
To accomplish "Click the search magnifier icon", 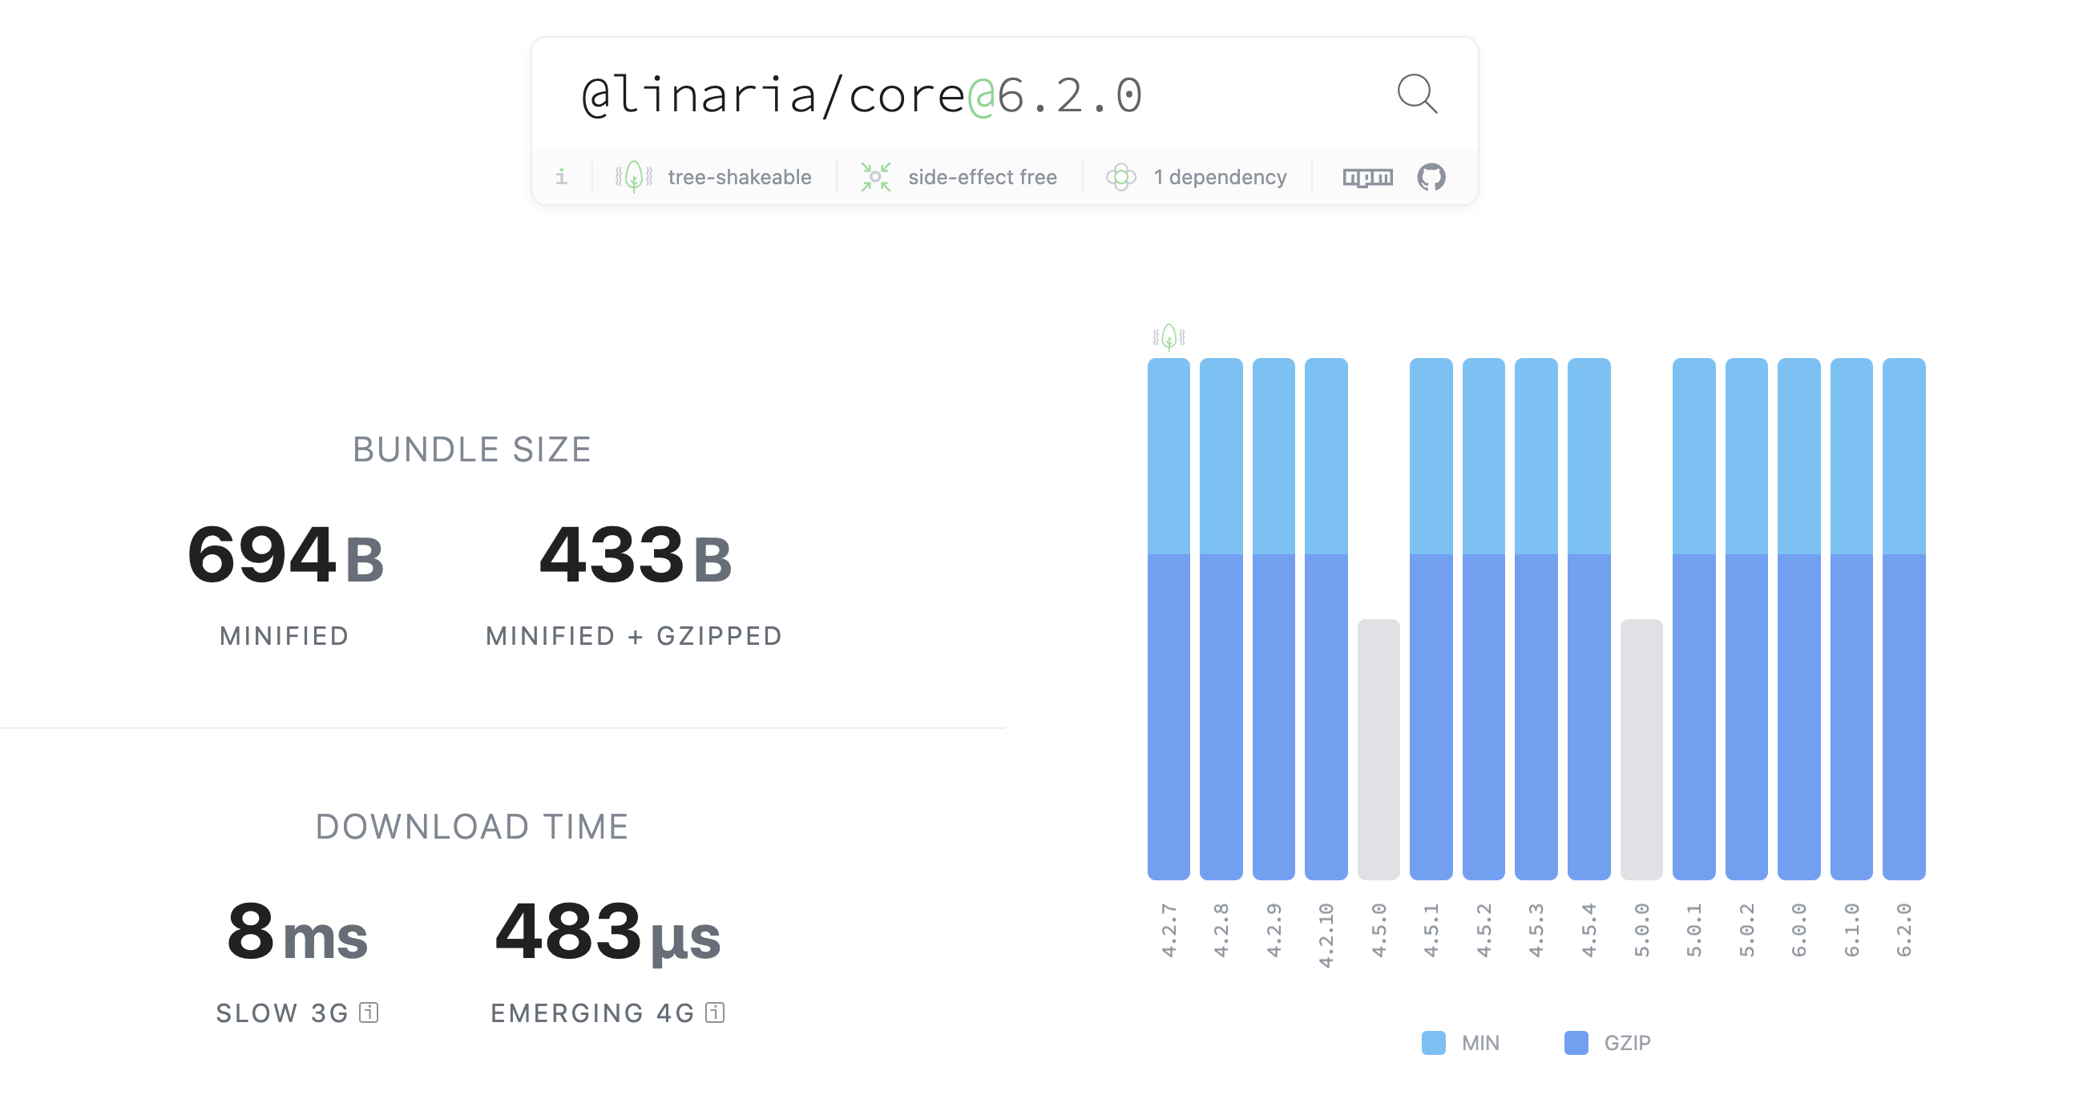I will (1417, 94).
